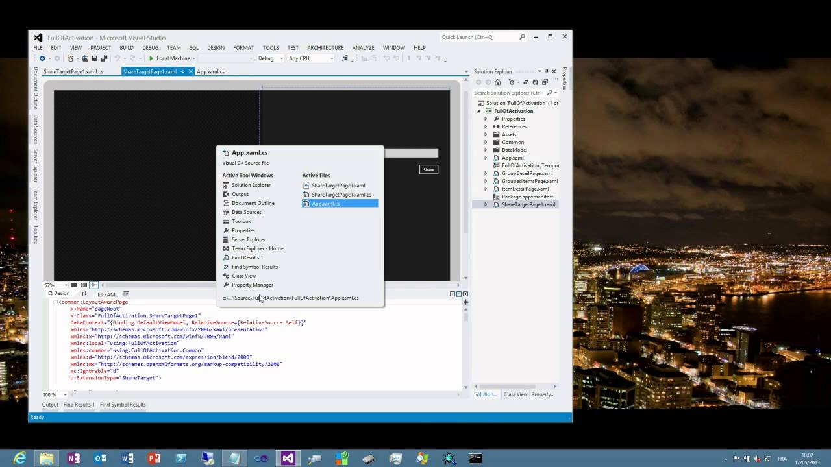The image size is (831, 467).
Task: Start debugging on Local Machine
Action: pyautogui.click(x=169, y=58)
